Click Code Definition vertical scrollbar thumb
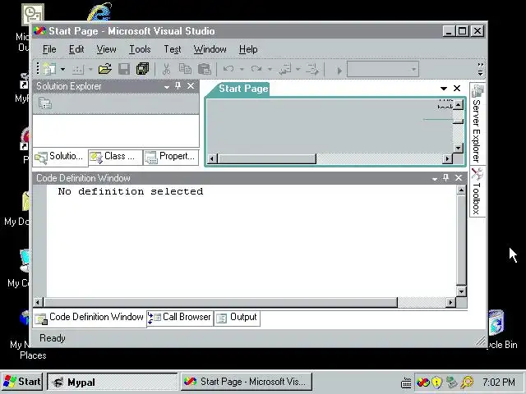The height and width of the screenshot is (394, 526). (461, 241)
